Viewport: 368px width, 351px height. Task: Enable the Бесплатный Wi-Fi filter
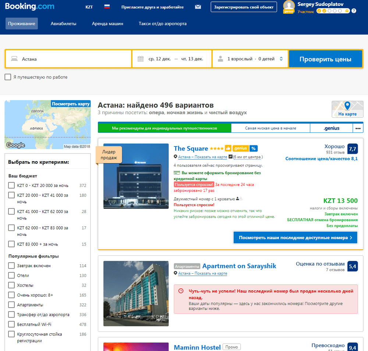click(x=11, y=324)
